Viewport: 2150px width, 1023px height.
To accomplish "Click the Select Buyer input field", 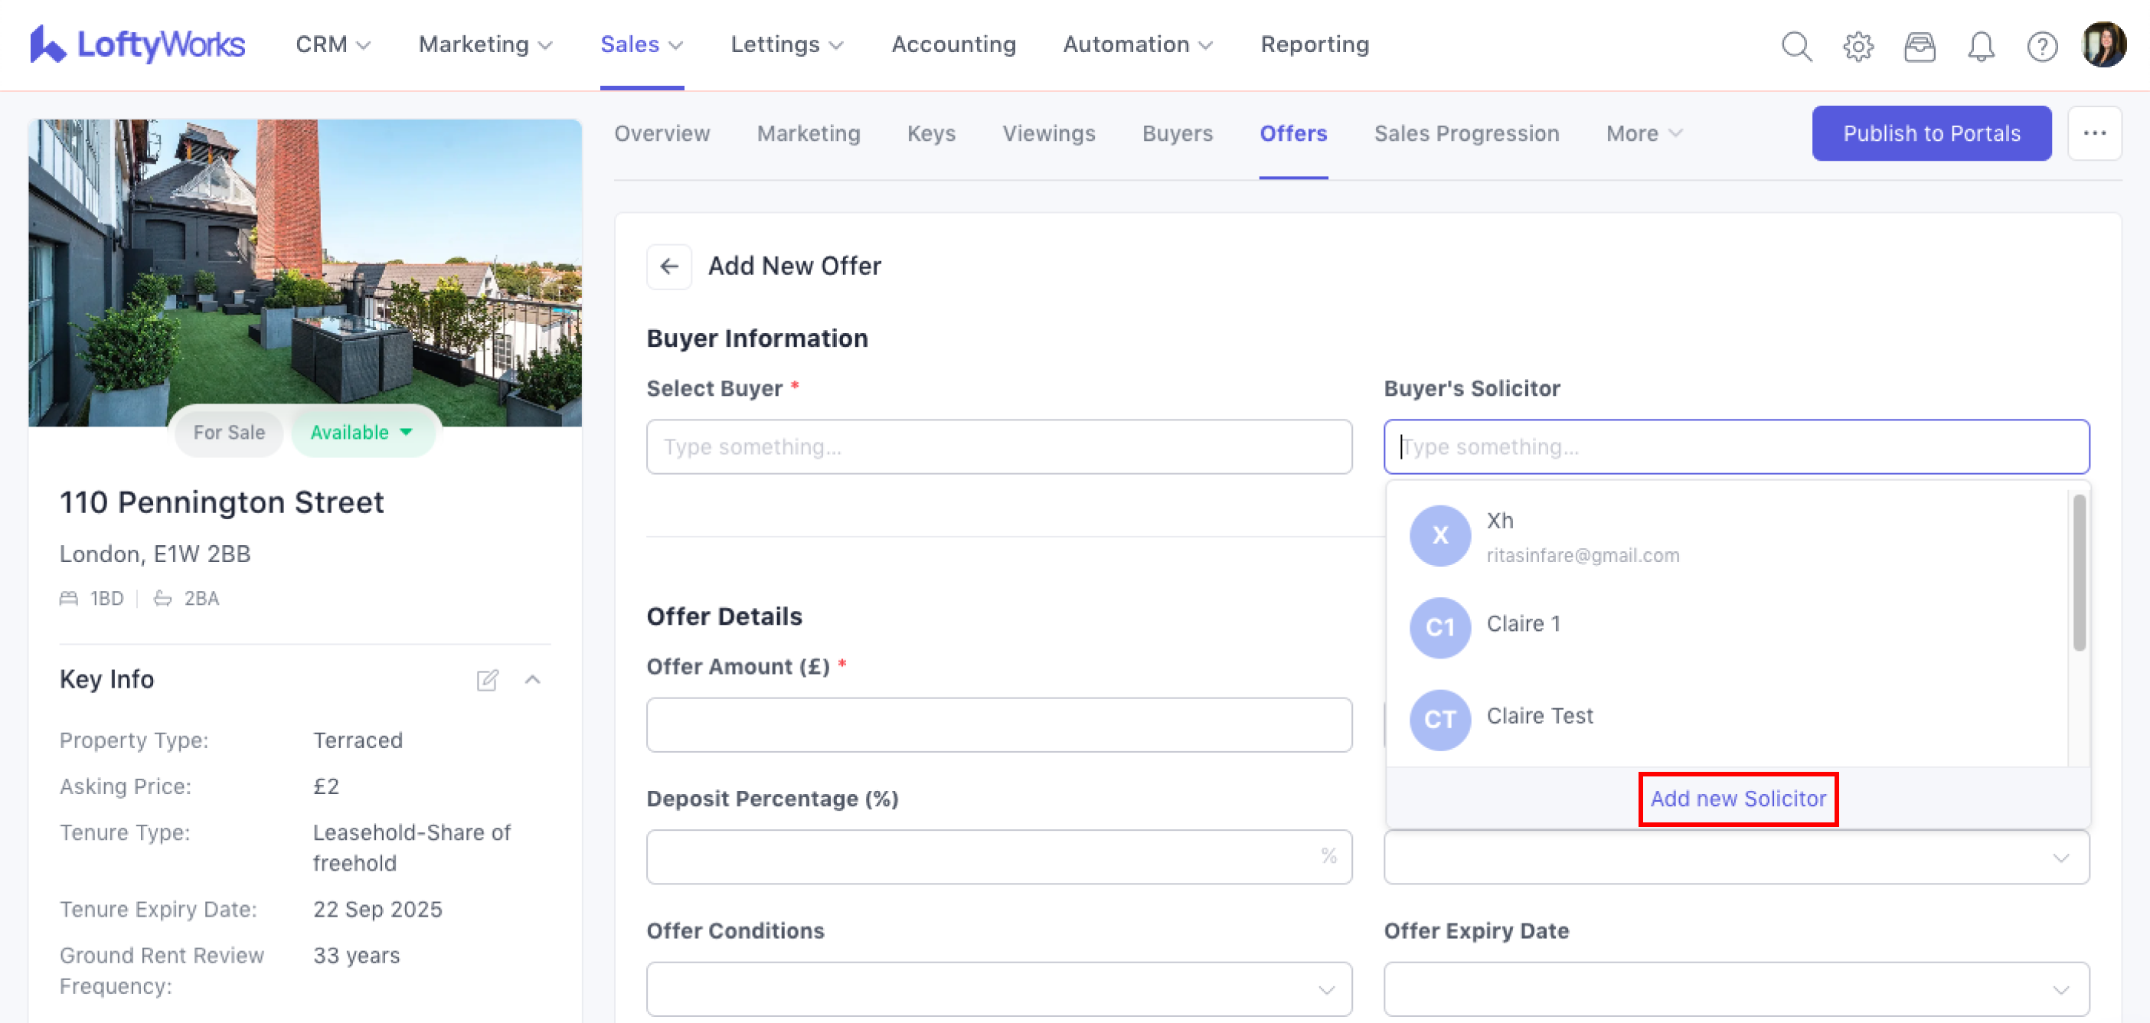I will pos(998,446).
